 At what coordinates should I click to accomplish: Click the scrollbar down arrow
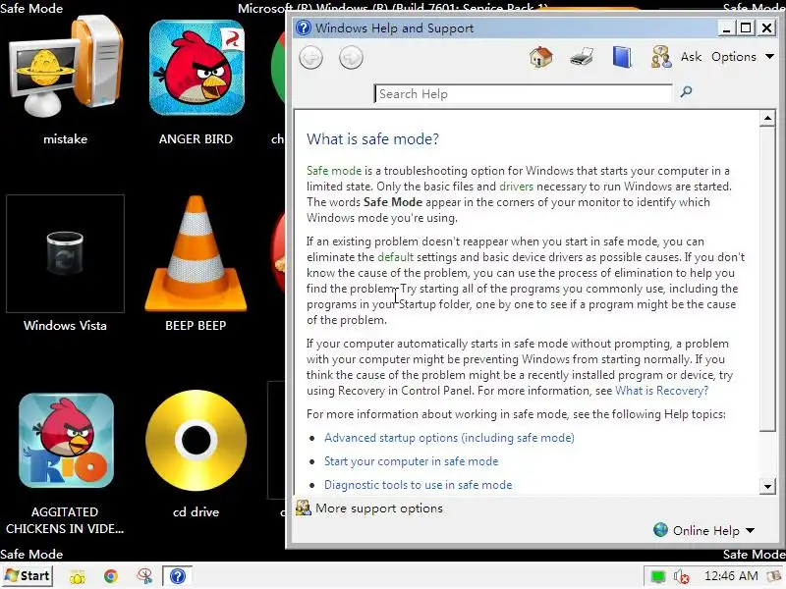[767, 486]
